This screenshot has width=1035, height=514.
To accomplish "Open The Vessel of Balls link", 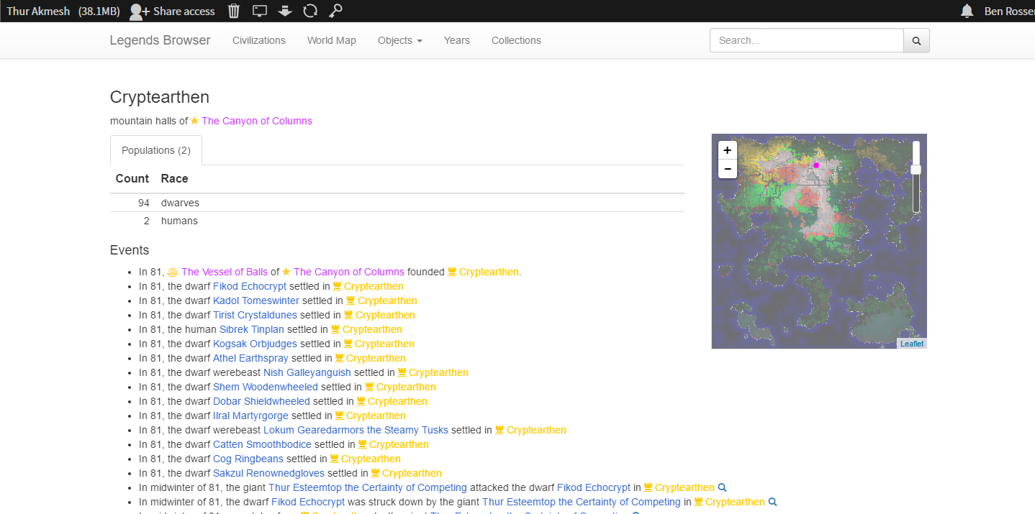I will (x=225, y=272).
